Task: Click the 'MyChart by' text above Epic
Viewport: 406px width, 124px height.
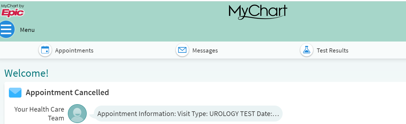Action: tap(12, 5)
